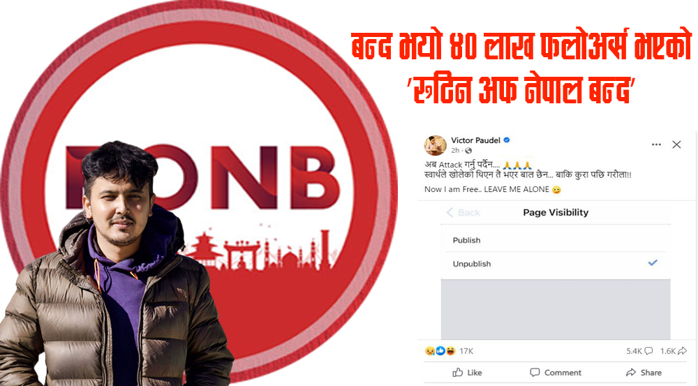Open the 17K reactions list
Viewport: 698px width, 386px height.
click(466, 351)
